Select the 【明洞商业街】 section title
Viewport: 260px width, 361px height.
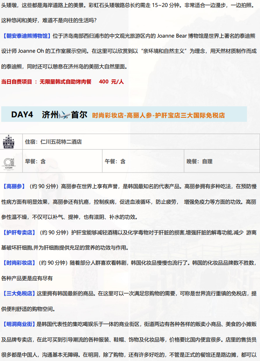click(x=19, y=324)
